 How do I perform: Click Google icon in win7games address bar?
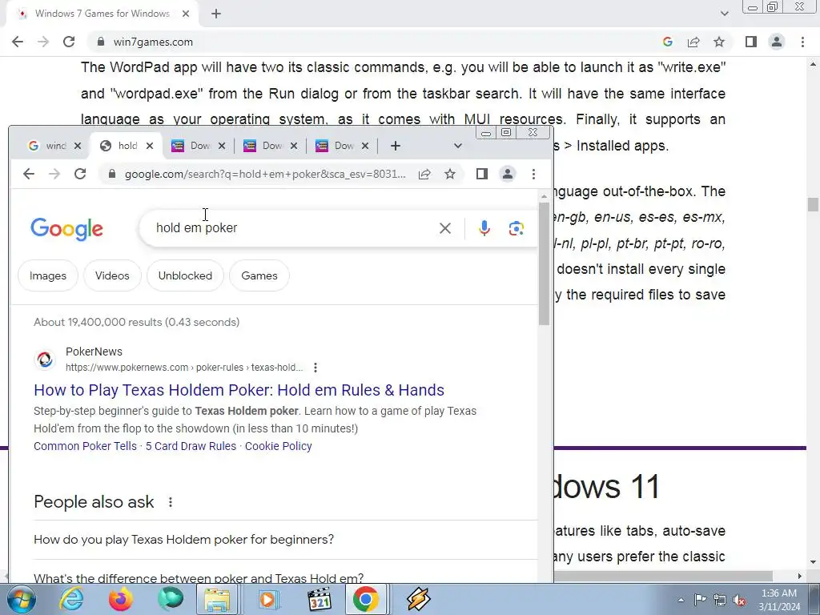667,42
